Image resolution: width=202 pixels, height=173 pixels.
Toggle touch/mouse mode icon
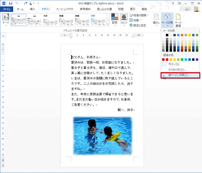[x=31, y=3]
